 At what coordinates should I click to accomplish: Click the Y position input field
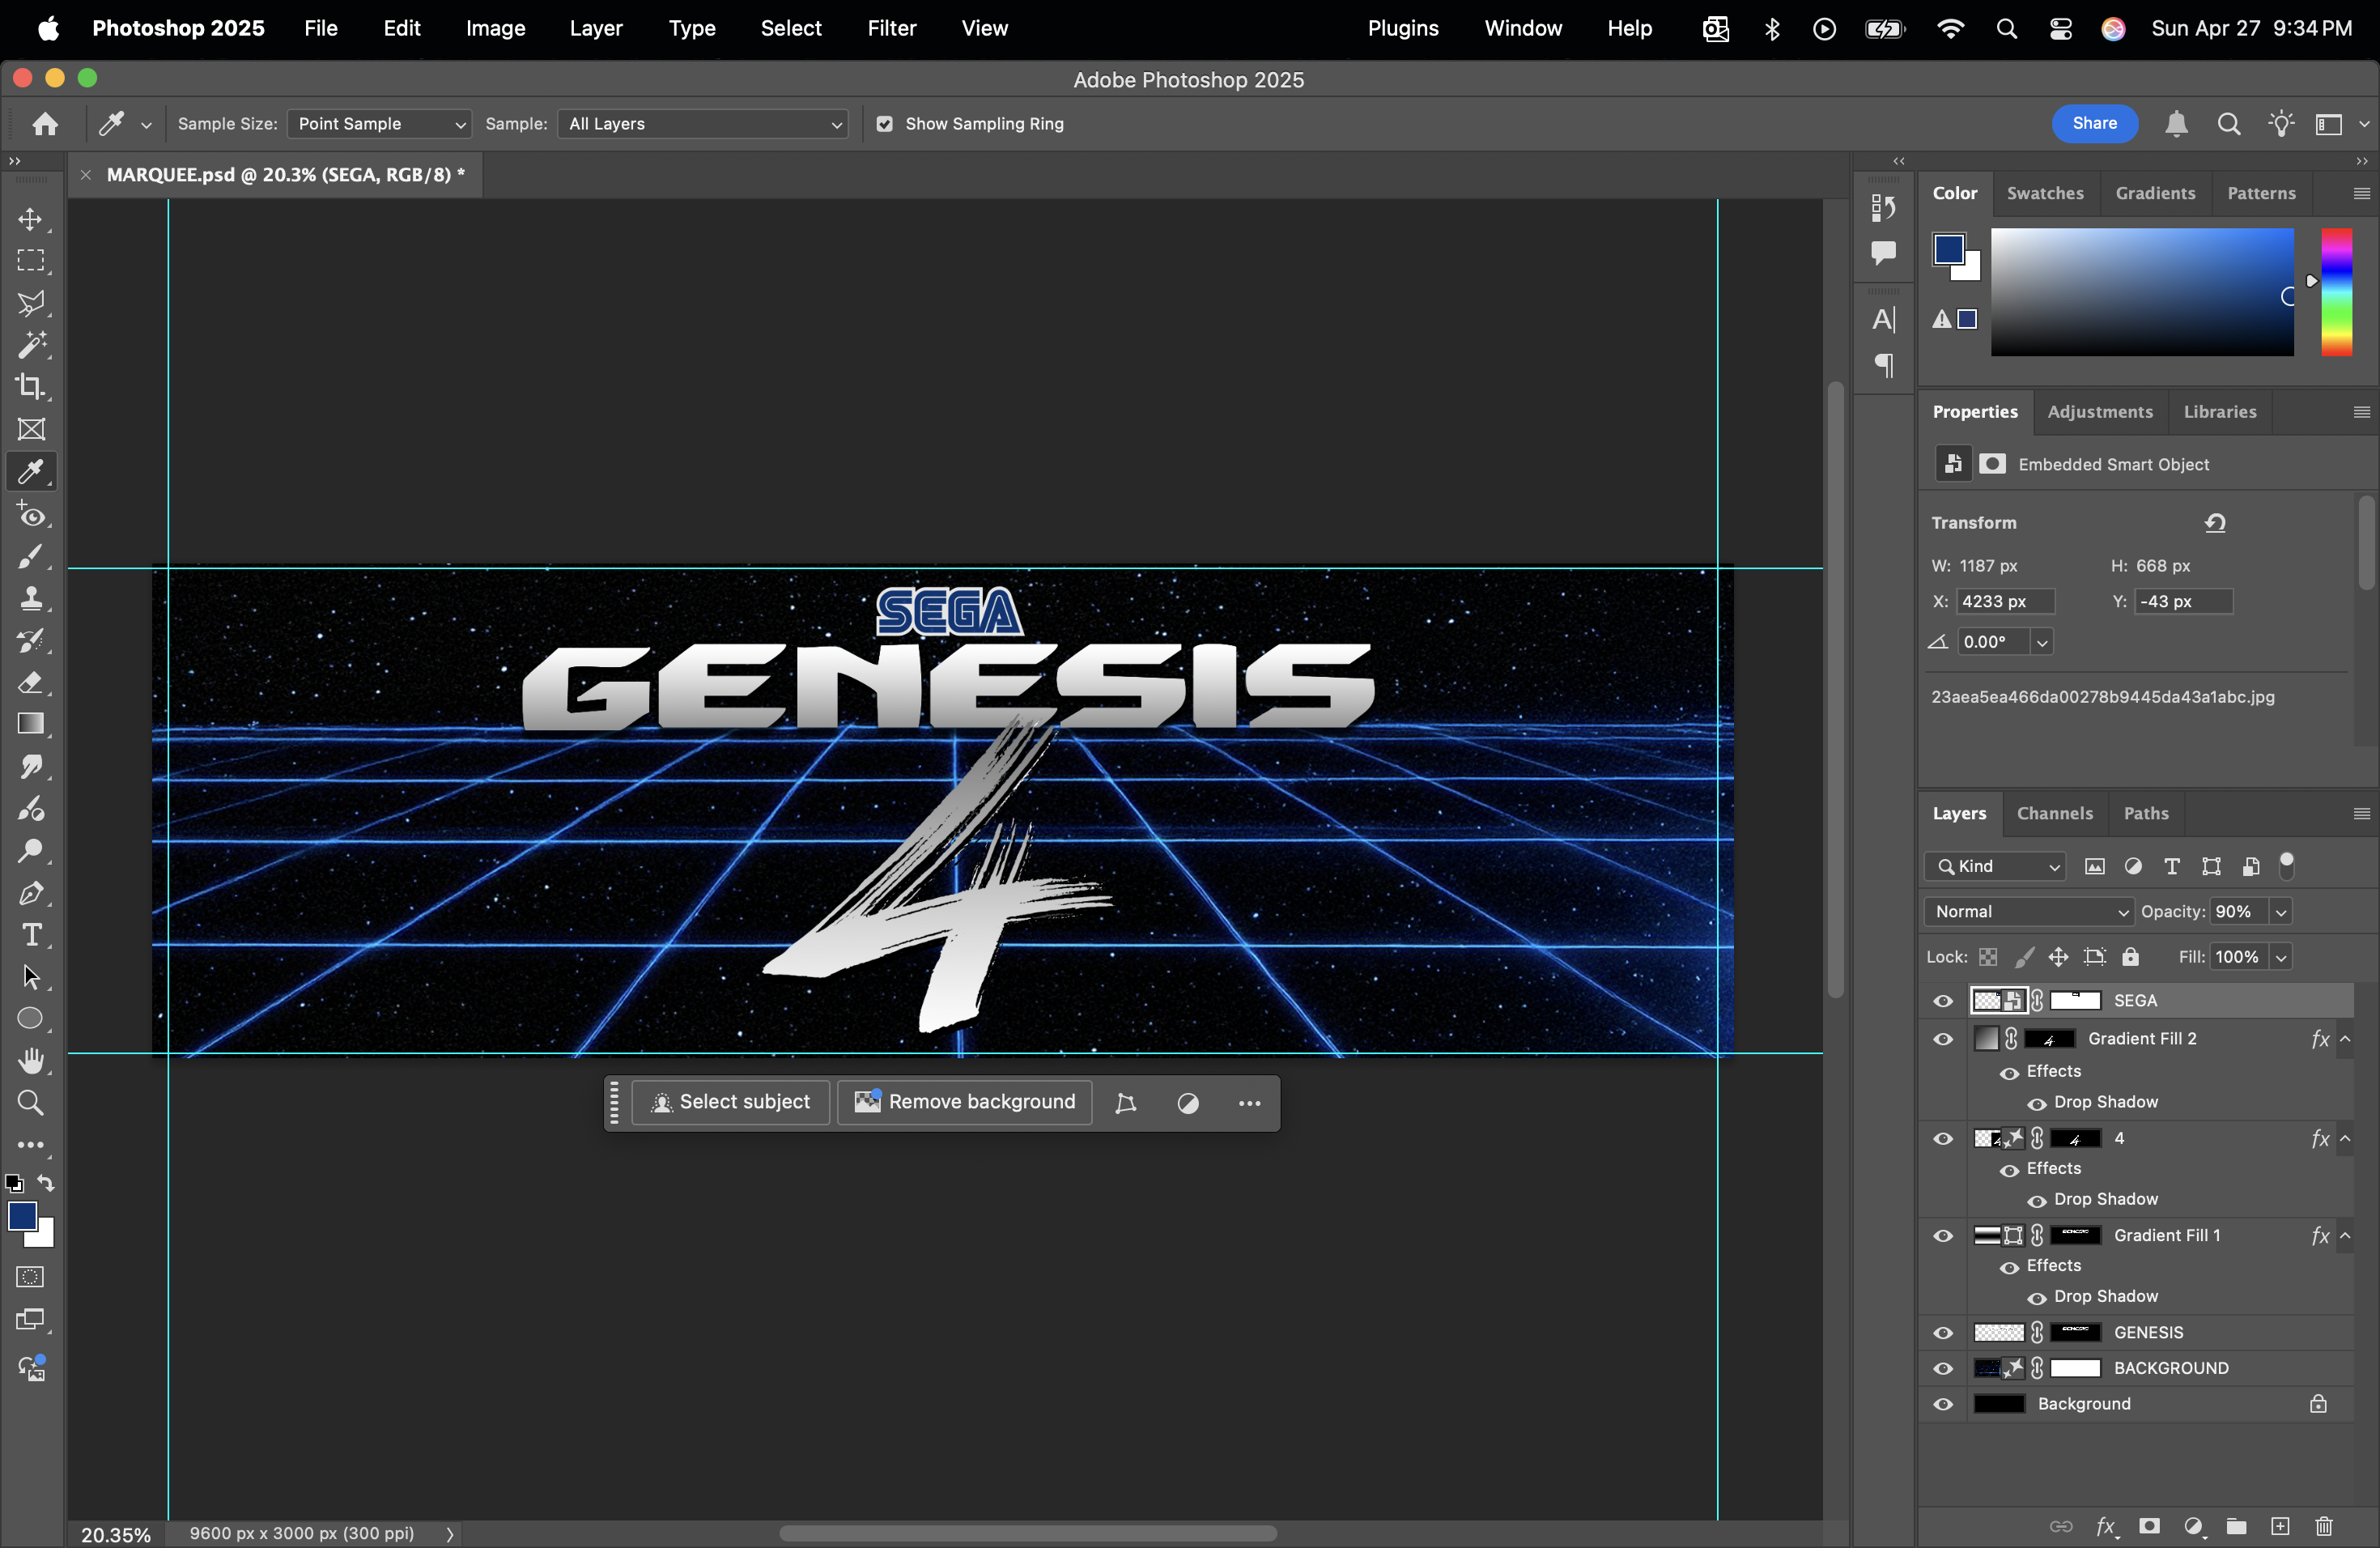click(x=2183, y=602)
